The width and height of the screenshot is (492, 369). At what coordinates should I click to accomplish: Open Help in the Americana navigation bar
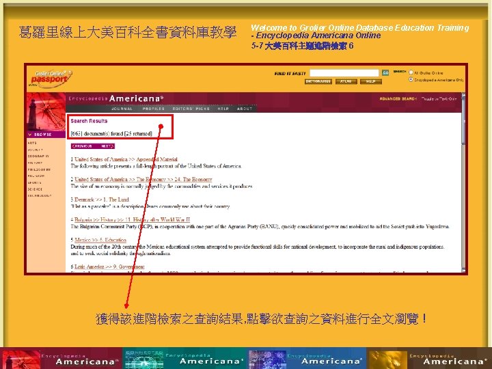223,109
